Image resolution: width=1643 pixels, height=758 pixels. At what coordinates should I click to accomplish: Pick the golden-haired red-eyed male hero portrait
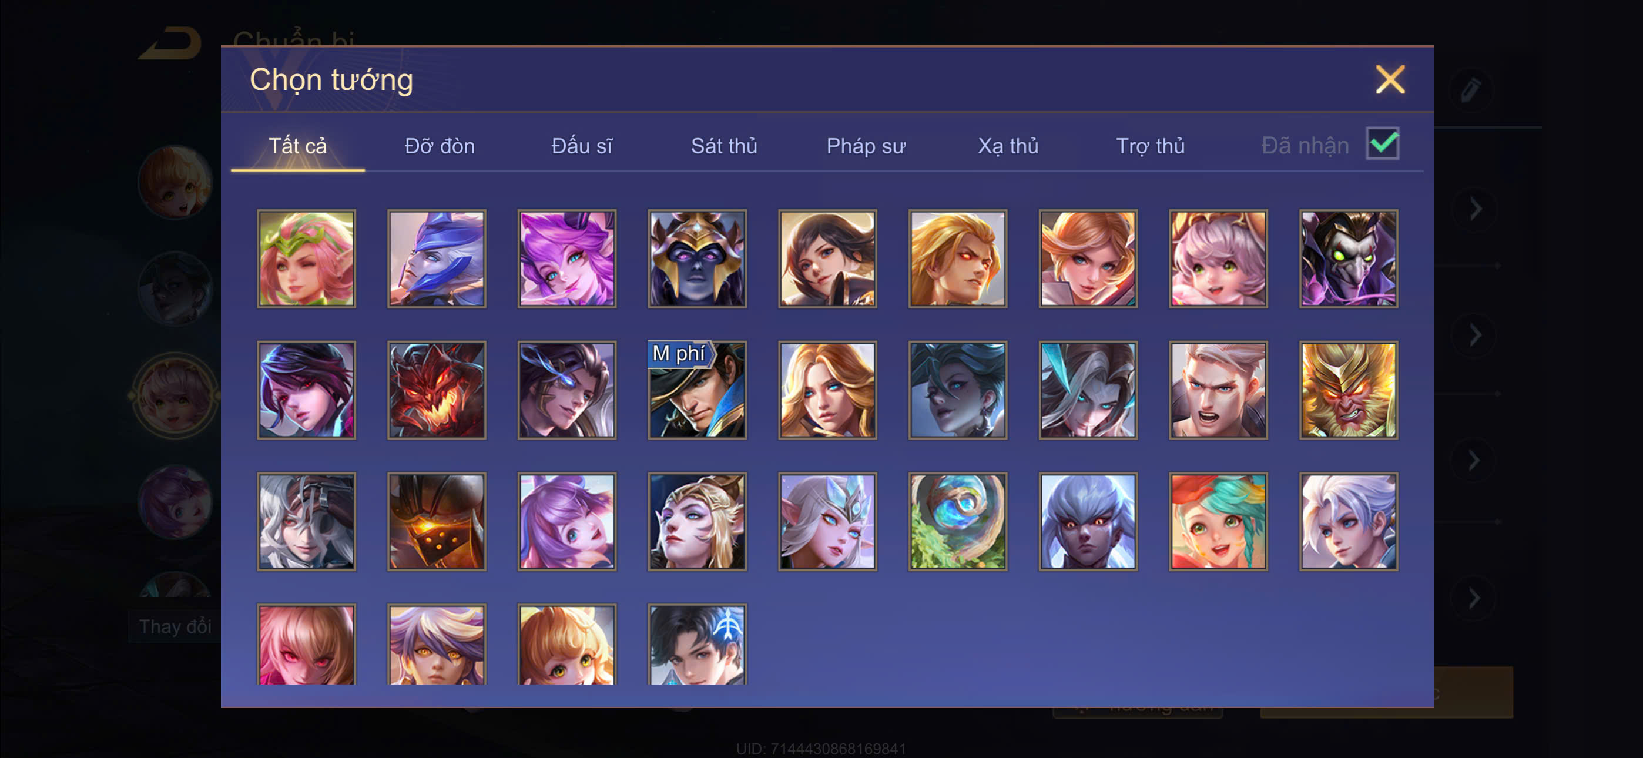click(x=958, y=259)
